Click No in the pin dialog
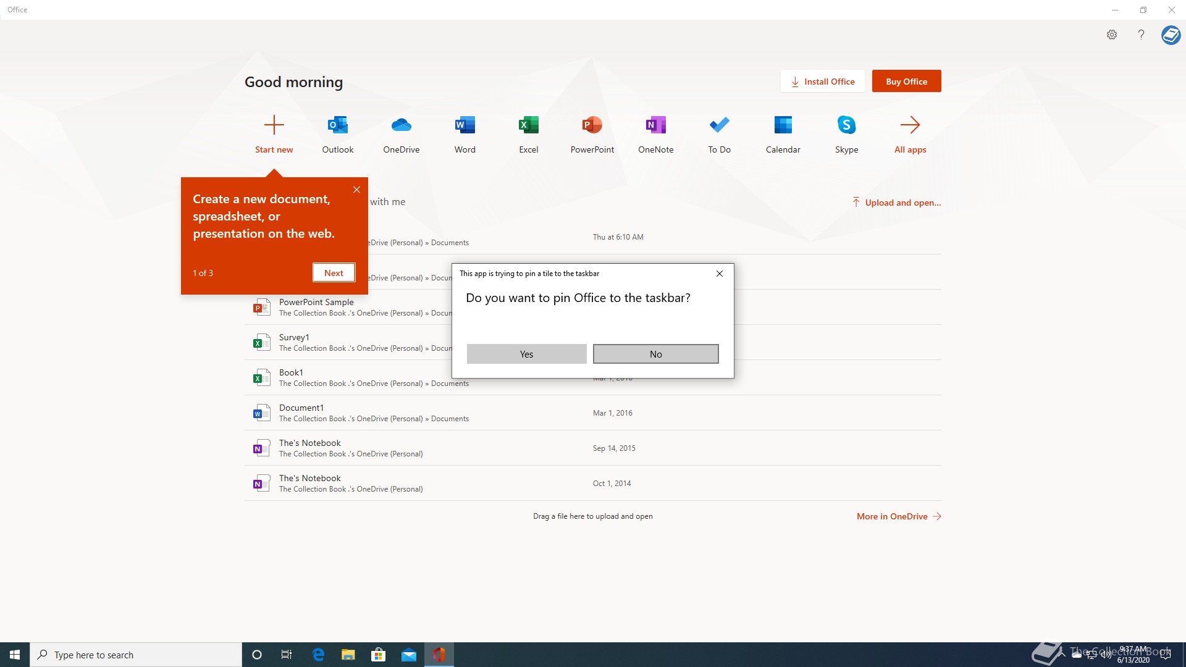1186x667 pixels. click(x=655, y=354)
